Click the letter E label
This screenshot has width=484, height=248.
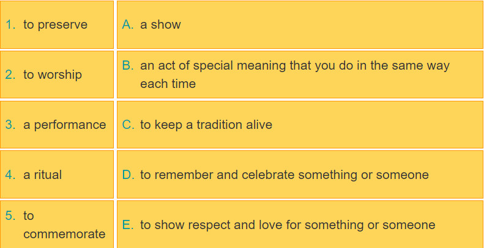pos(128,225)
